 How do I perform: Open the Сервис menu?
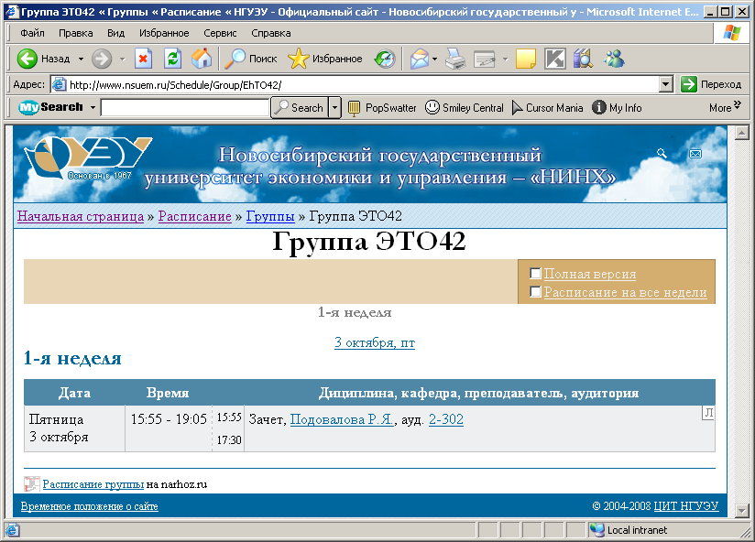[220, 33]
